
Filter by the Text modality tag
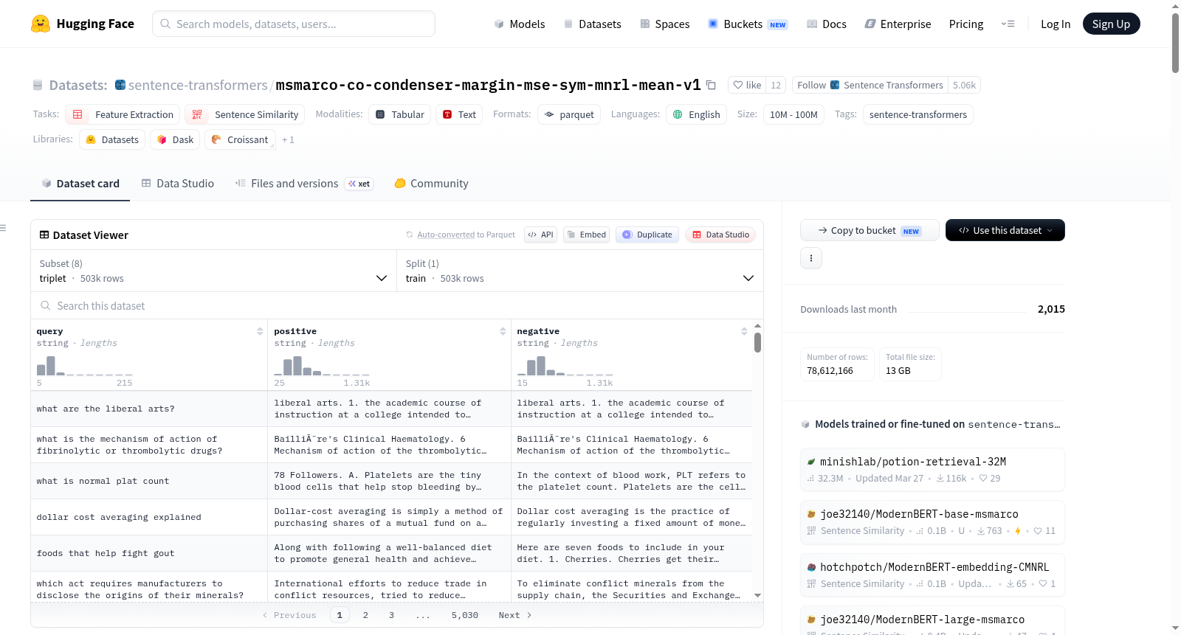[x=458, y=114]
